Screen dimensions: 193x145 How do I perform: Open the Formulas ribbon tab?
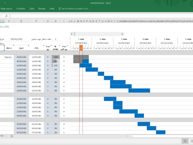coord(21,8)
